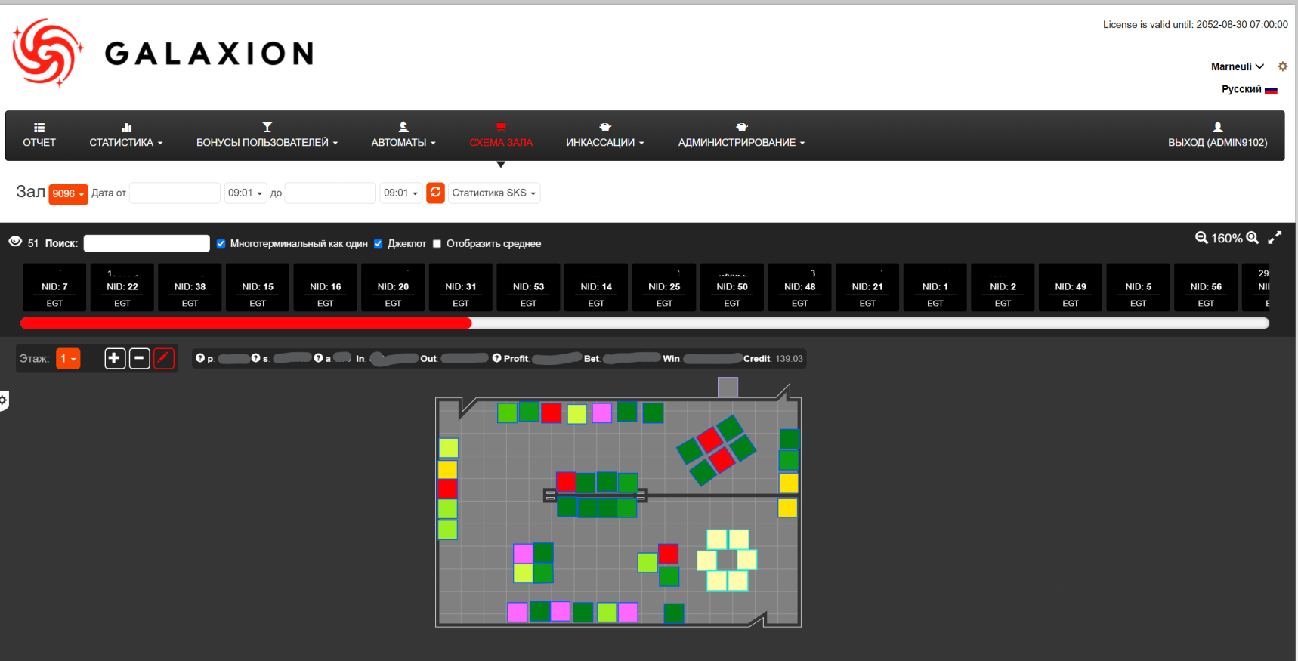1298x661 pixels.
Task: Click the orange refresh button
Action: pyautogui.click(x=435, y=193)
